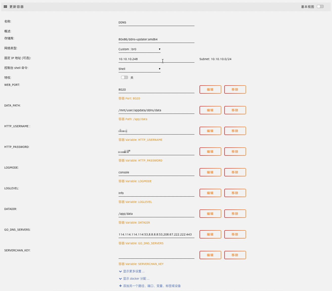Click 移除 button for DATADIR
Viewport: 332px width, 291px height.
click(235, 214)
